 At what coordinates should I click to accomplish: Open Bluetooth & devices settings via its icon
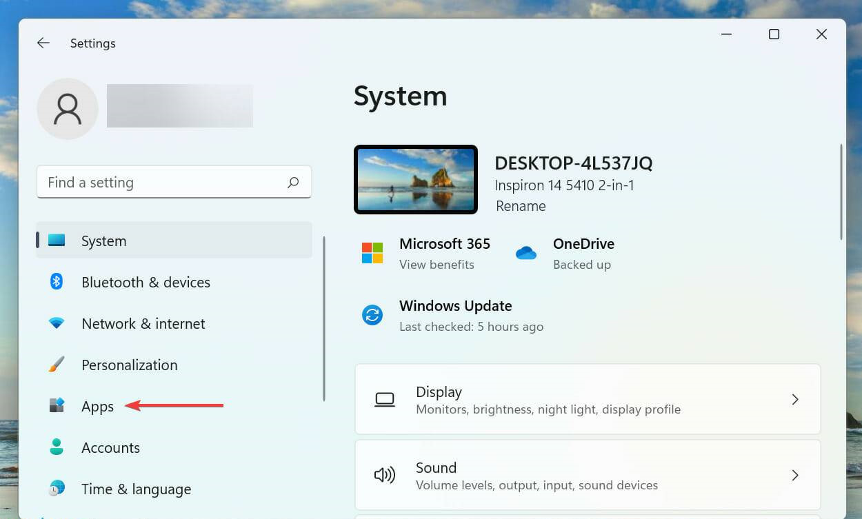tap(56, 282)
